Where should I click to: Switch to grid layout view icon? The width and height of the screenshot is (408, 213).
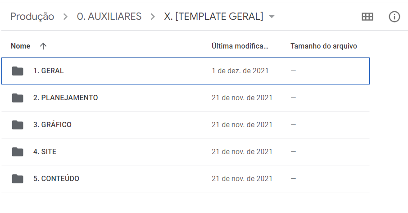click(367, 17)
